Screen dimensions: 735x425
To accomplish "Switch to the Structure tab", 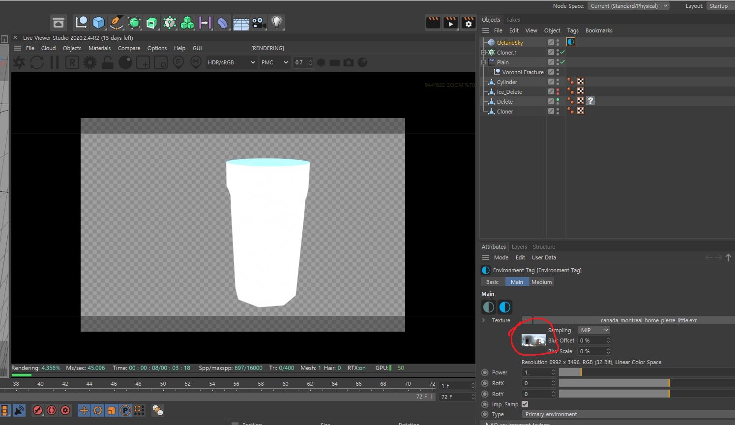I will 544,247.
